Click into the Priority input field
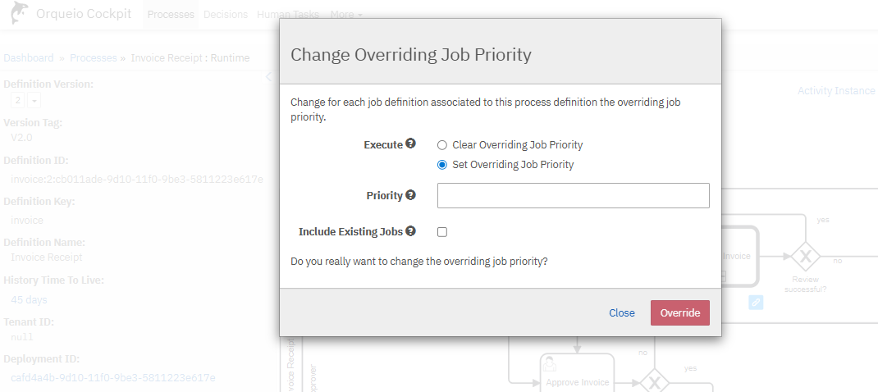 573,196
